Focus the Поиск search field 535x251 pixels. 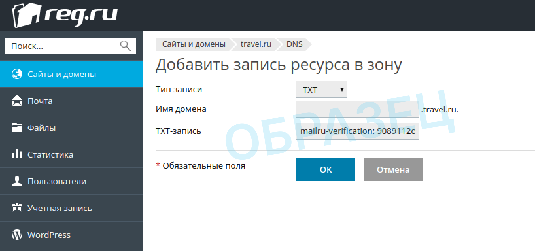point(70,46)
